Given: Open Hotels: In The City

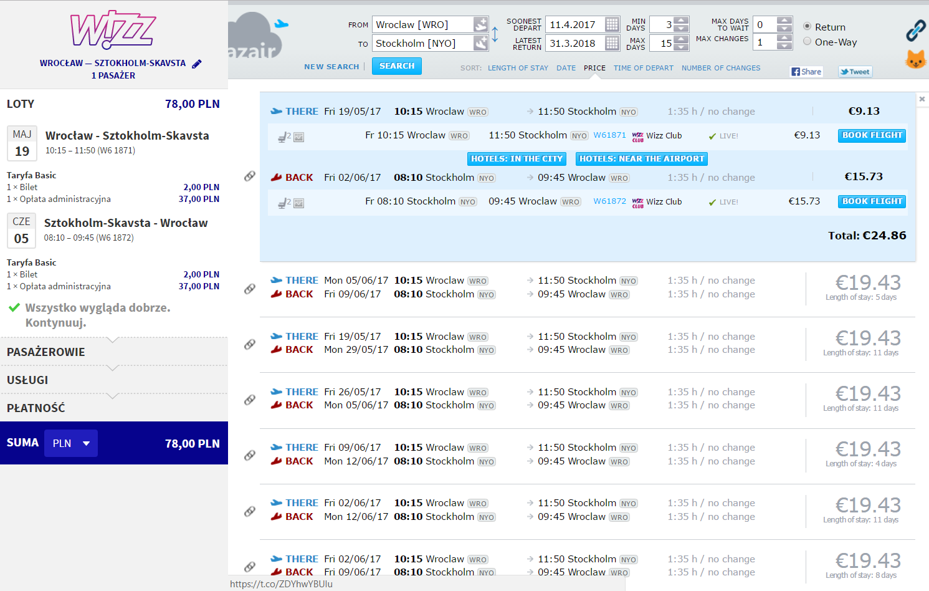Looking at the screenshot, I should [x=517, y=159].
